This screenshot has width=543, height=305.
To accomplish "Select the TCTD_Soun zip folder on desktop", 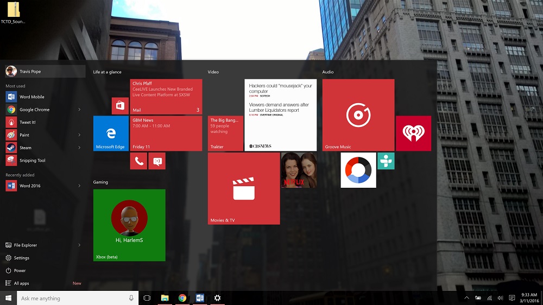I will tap(13, 13).
